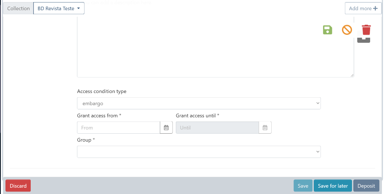
Task: Click the Add more button
Action: [363, 8]
